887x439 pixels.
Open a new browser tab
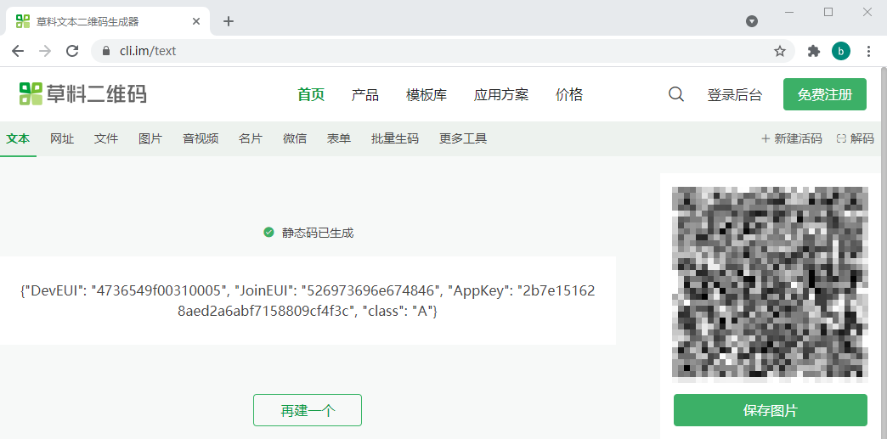point(228,21)
